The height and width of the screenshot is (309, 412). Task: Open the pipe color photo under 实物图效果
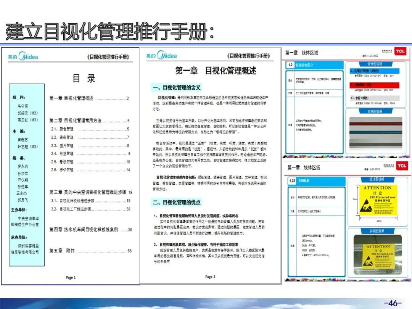[376, 133]
